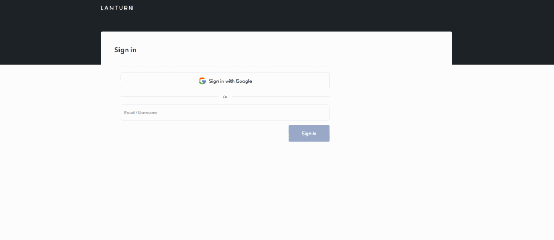The image size is (554, 240).
Task: Click the LANTURN logo in the header
Action: click(116, 8)
